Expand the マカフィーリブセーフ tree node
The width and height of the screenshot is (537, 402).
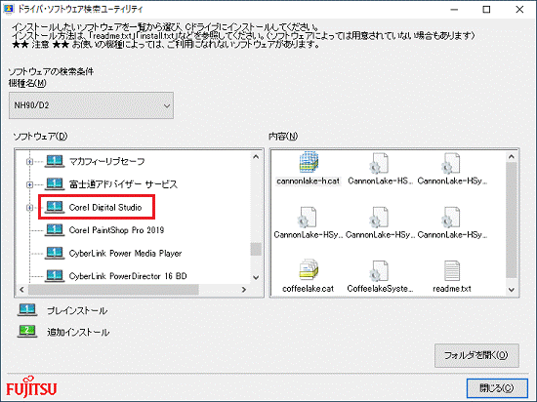coord(30,161)
